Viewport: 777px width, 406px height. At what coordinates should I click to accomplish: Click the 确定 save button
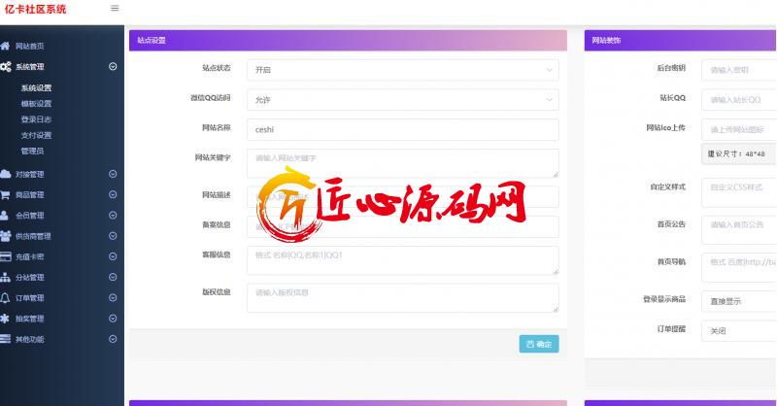point(539,344)
